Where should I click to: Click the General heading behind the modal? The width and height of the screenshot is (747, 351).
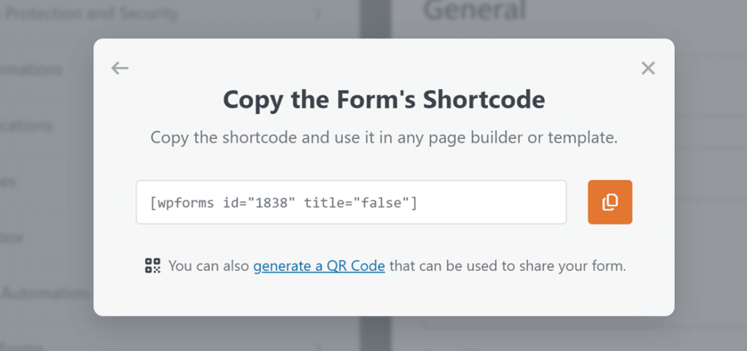coord(474,10)
